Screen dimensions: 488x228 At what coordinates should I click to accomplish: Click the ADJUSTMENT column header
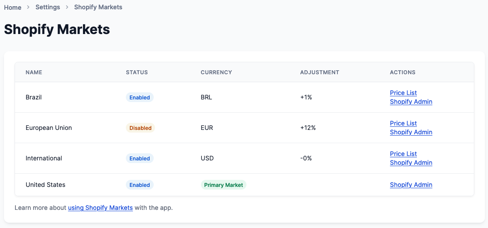click(x=320, y=72)
